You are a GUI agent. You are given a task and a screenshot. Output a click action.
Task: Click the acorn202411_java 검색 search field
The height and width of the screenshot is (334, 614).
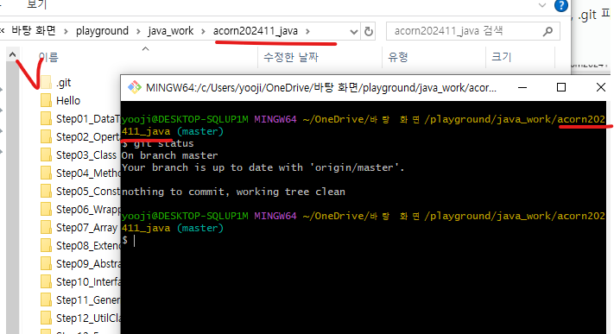pos(464,31)
